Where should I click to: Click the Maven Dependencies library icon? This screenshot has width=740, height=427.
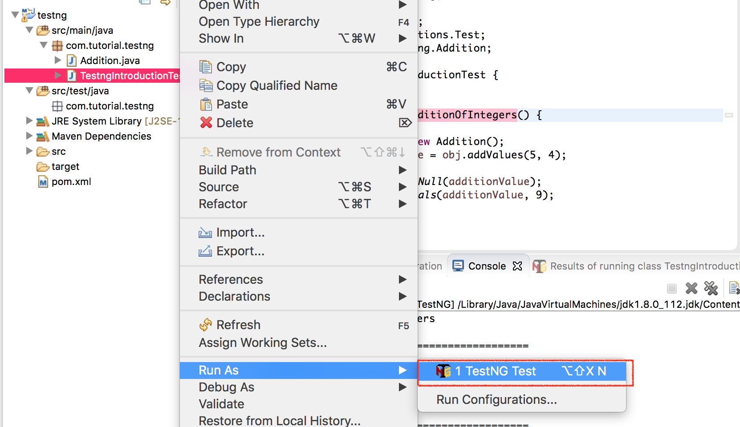(43, 136)
